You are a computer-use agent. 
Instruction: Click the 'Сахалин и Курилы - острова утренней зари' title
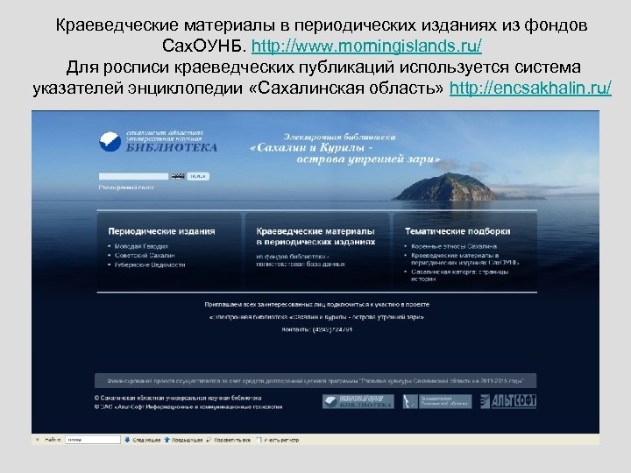[x=345, y=153]
